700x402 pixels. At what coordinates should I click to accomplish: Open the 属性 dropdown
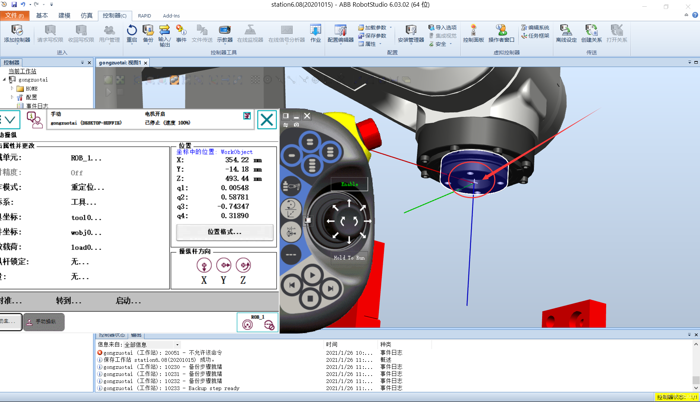pyautogui.click(x=370, y=44)
